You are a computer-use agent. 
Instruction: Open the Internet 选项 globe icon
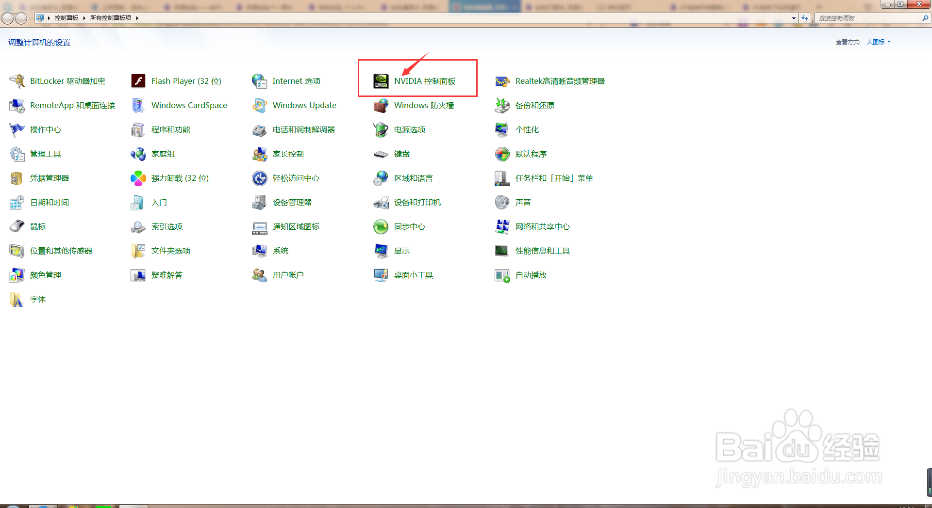(x=260, y=81)
